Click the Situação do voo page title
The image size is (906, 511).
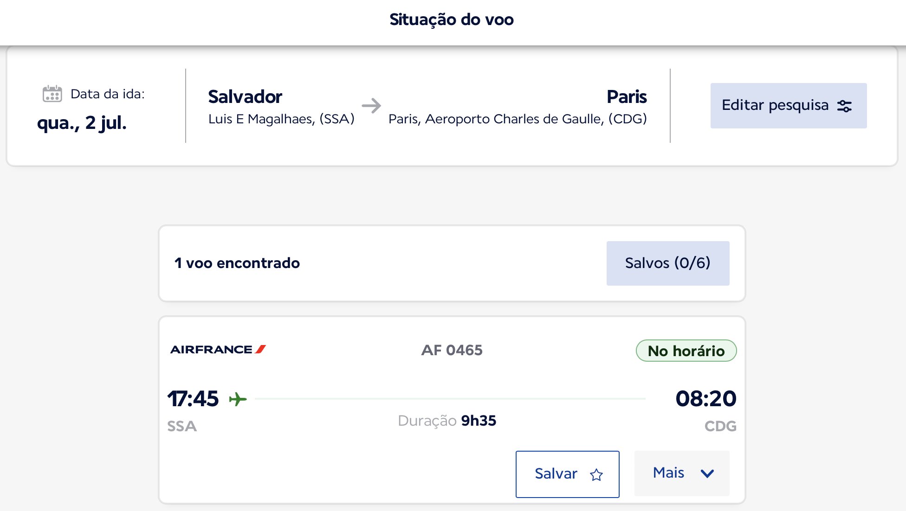click(x=452, y=19)
